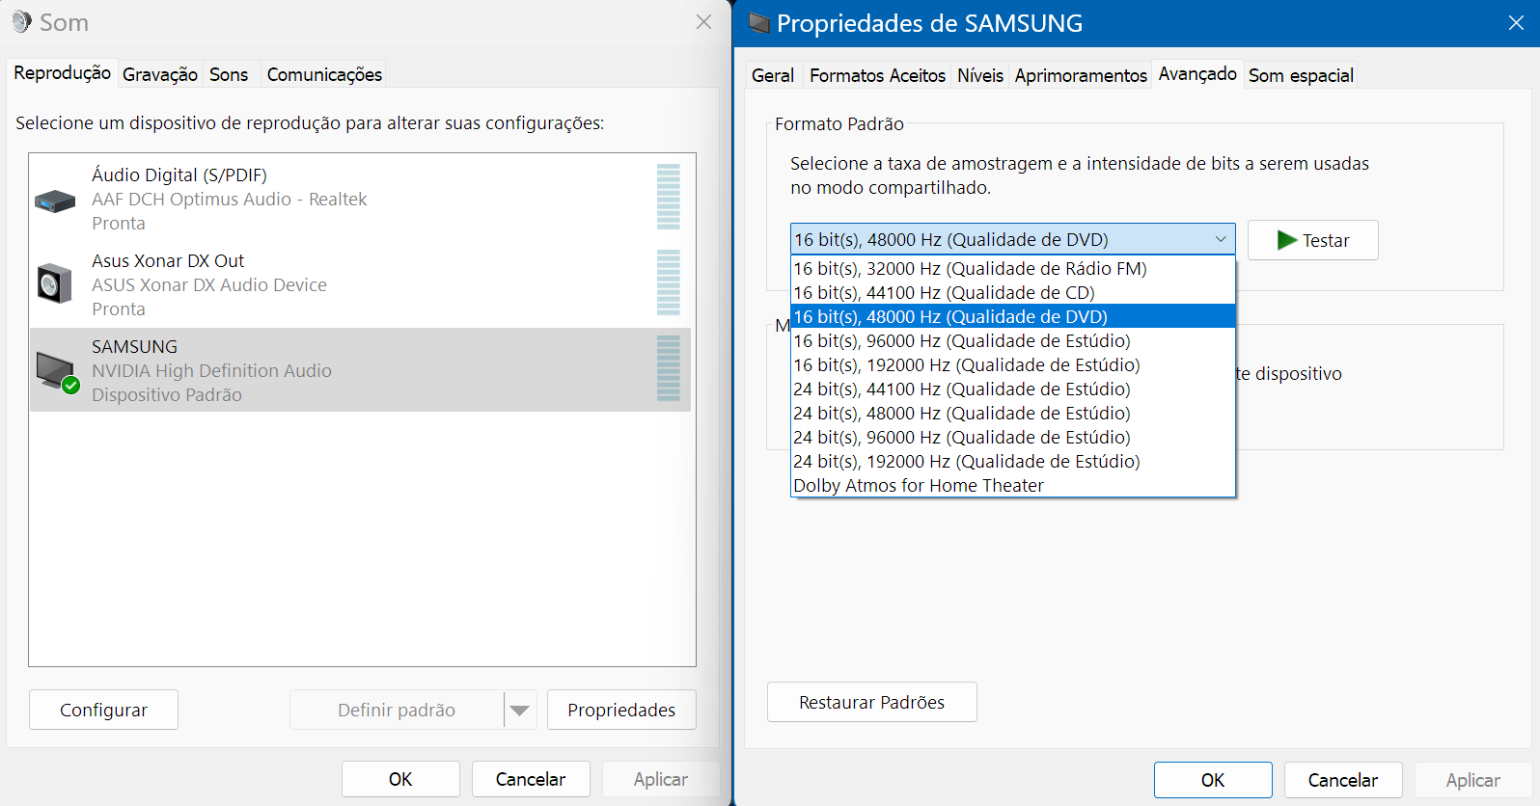The image size is (1540, 806).
Task: Click the SAMSUNG monitor device icon
Action: (x=56, y=372)
